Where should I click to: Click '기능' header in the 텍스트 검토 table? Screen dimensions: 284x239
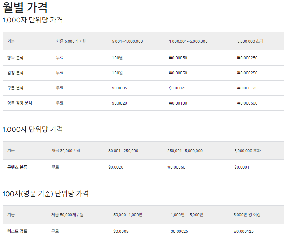coord(11,215)
